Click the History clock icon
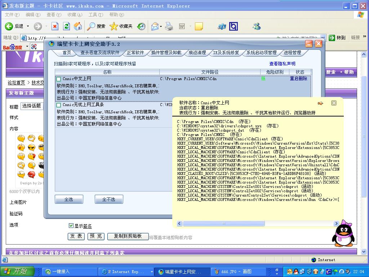 point(141,26)
